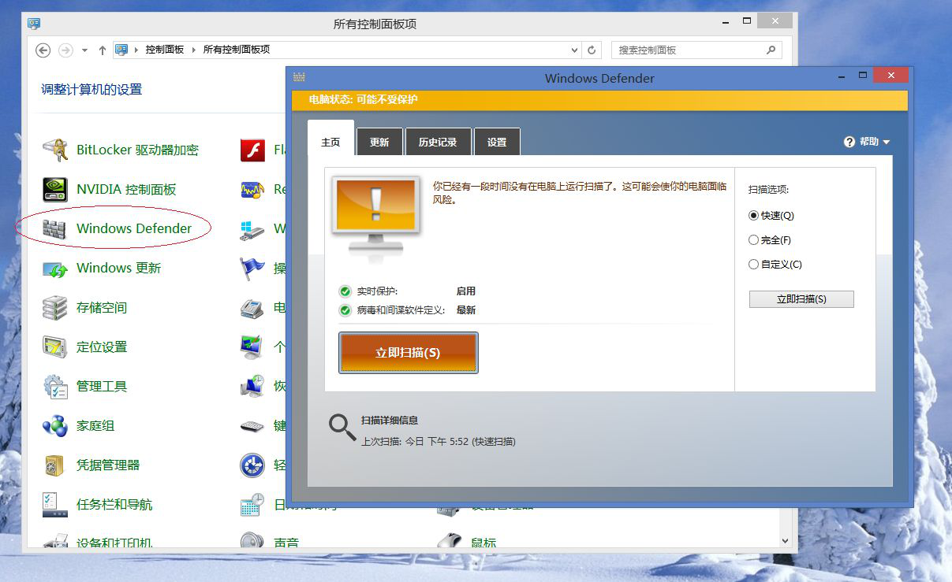Click the orange warning monitor image
Screen dimensions: 952x582
pos(375,215)
